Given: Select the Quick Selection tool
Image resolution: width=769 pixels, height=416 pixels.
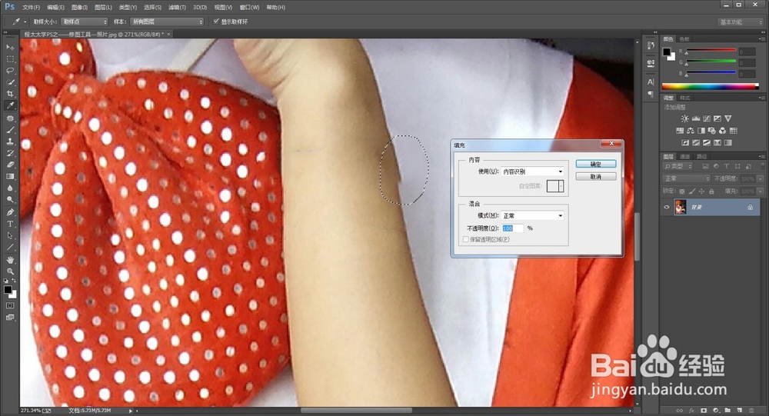Looking at the screenshot, I should click(x=10, y=82).
